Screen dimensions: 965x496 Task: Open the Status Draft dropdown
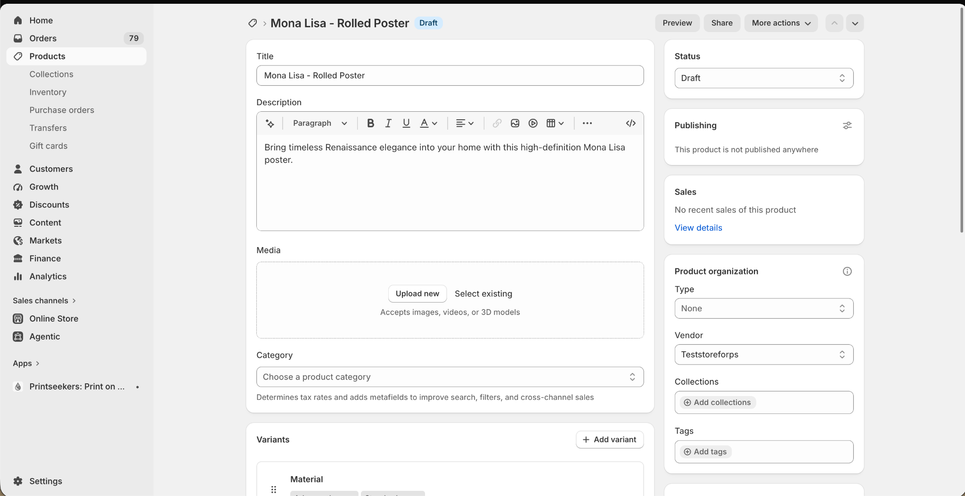click(x=764, y=78)
